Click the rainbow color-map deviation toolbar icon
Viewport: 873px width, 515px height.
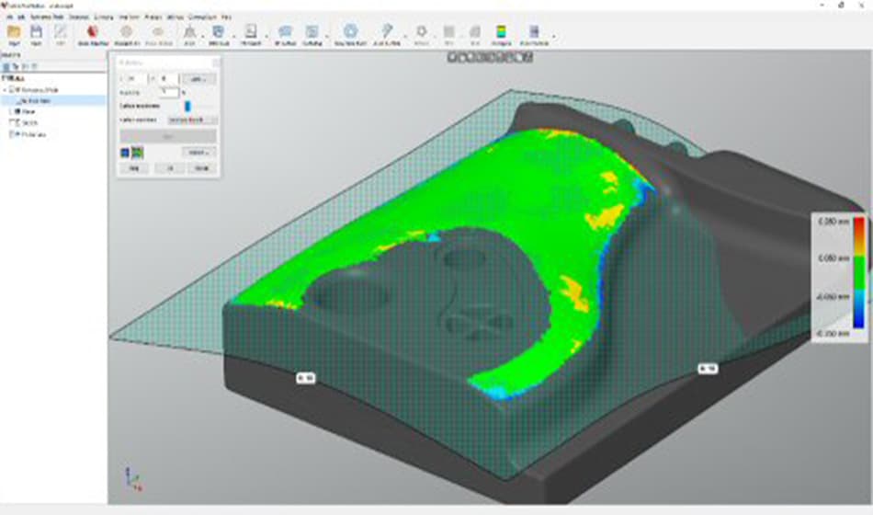click(x=501, y=32)
